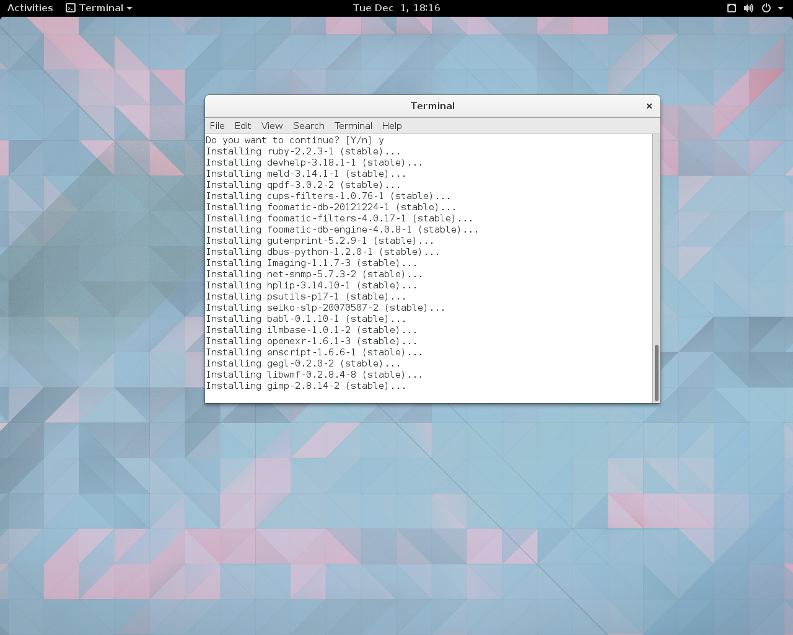Open the clock and calendar panel
The width and height of the screenshot is (793, 635).
pyautogui.click(x=396, y=8)
